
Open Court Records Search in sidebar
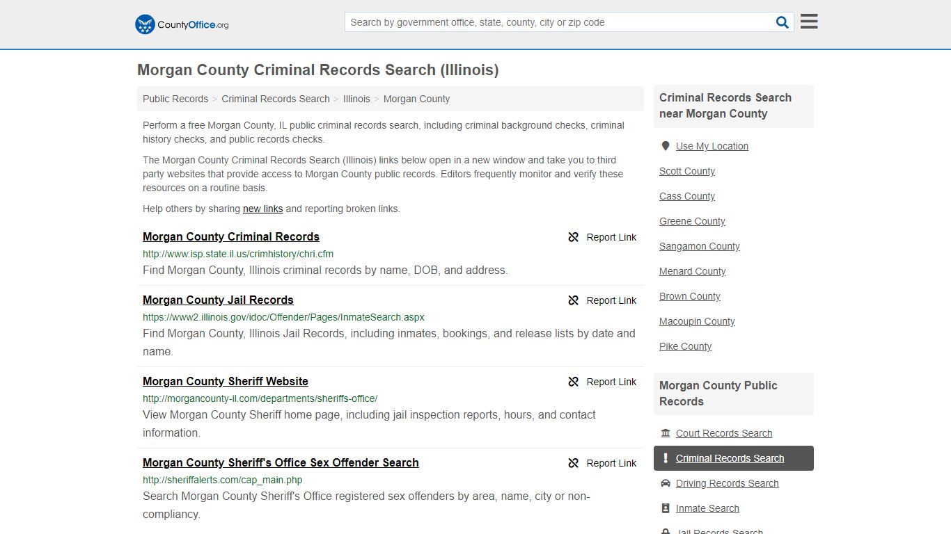pyautogui.click(x=724, y=433)
